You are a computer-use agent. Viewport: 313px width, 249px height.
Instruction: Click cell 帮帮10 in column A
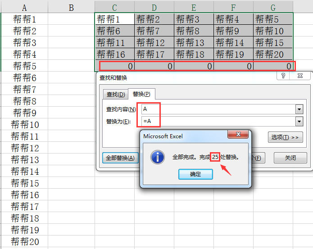click(24, 124)
